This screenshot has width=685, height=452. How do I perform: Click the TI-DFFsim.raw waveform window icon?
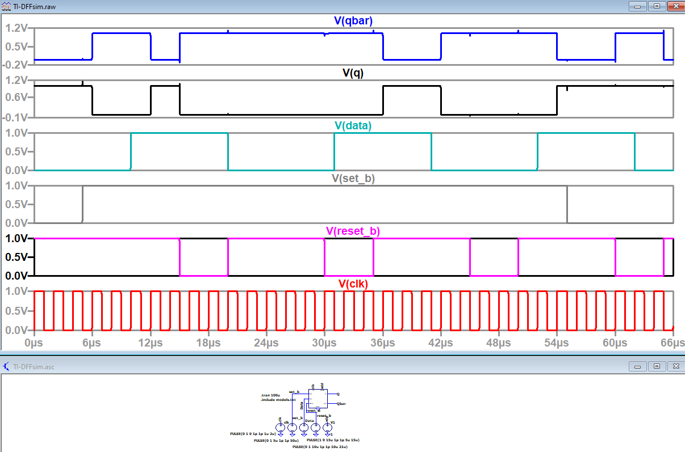point(7,6)
